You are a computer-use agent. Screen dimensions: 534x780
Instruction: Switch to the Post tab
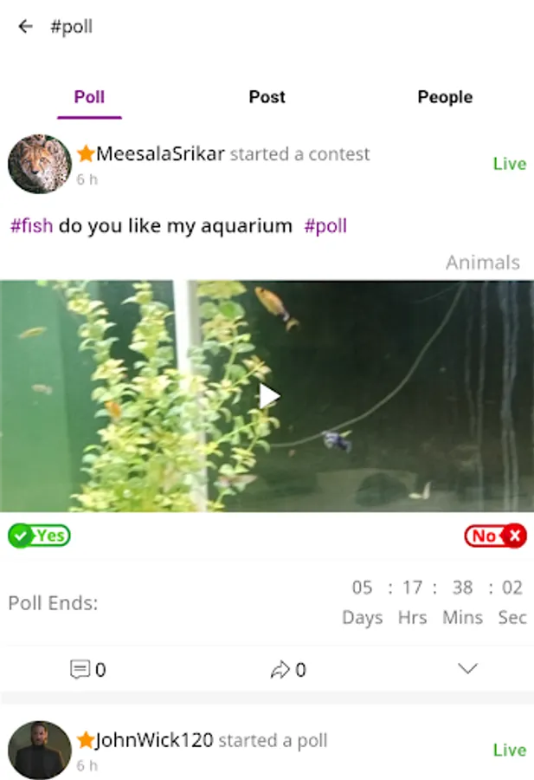(x=267, y=96)
